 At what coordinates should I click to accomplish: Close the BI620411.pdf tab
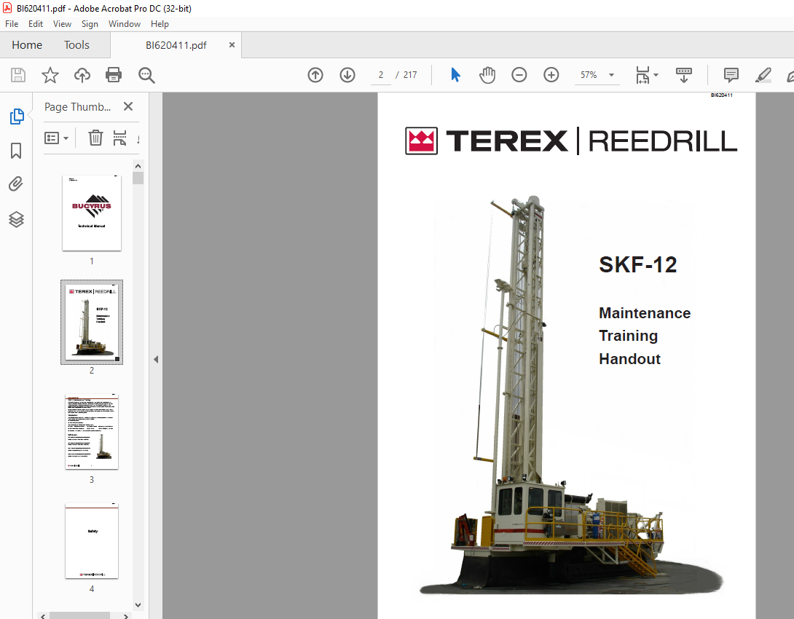point(232,44)
